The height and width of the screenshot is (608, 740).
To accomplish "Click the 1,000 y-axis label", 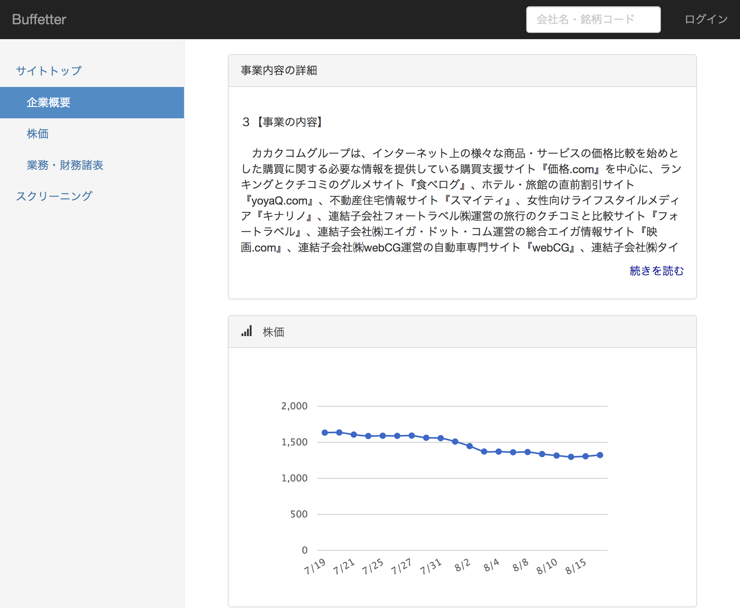I will point(294,478).
